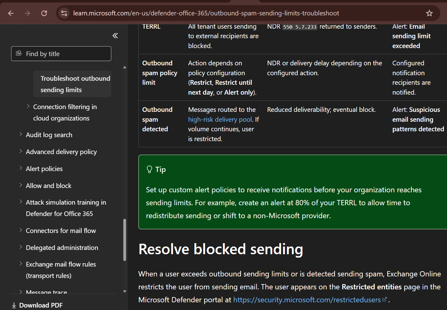This screenshot has width=447, height=310.
Task: Expand Connectors for mail flow section
Action: coord(21,230)
